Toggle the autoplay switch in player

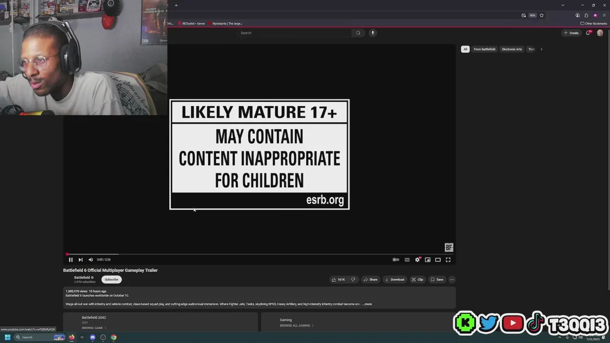click(x=396, y=260)
